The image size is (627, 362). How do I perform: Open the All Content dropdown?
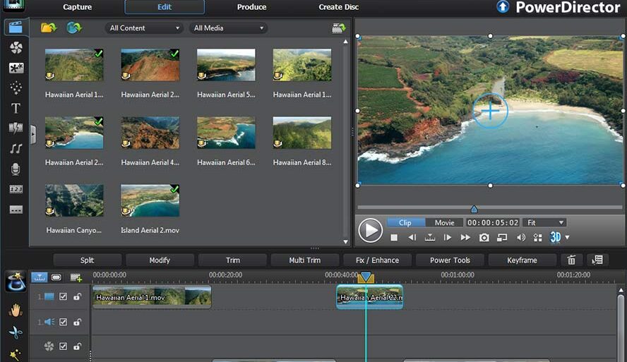[x=145, y=28]
